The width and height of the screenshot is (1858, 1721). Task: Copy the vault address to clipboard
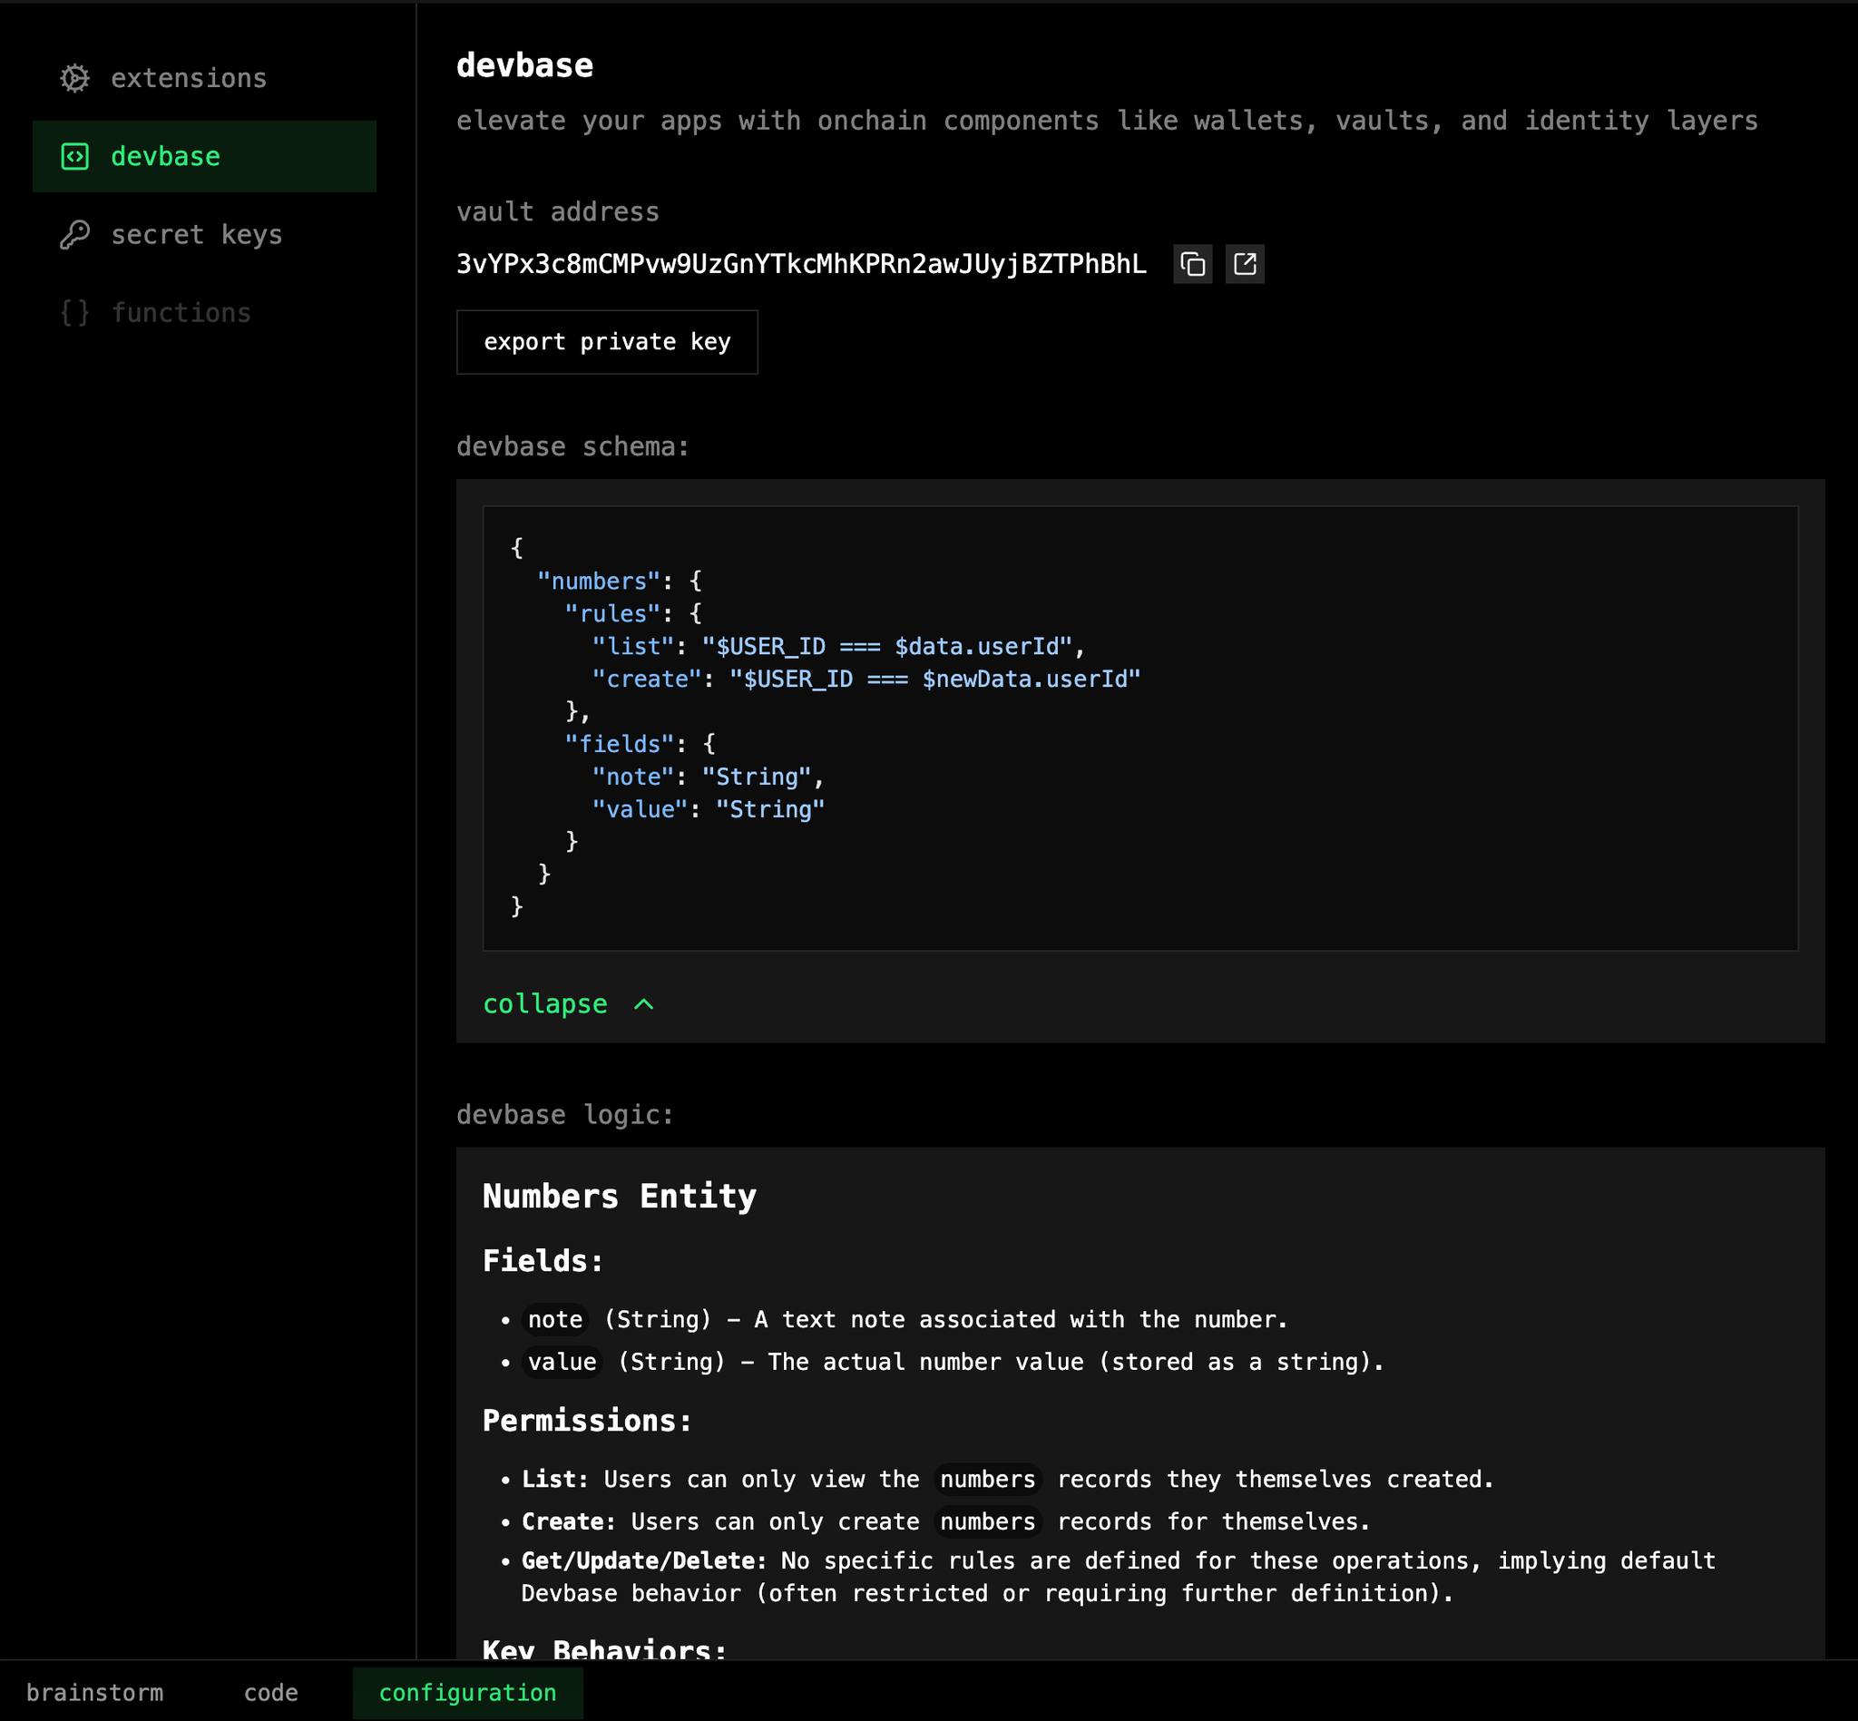(x=1192, y=265)
